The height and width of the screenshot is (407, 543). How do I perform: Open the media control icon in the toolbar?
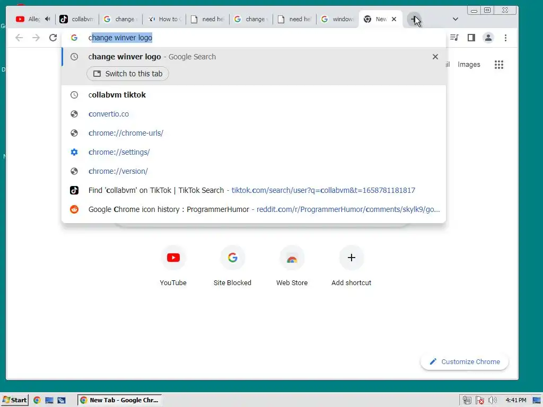[454, 38]
